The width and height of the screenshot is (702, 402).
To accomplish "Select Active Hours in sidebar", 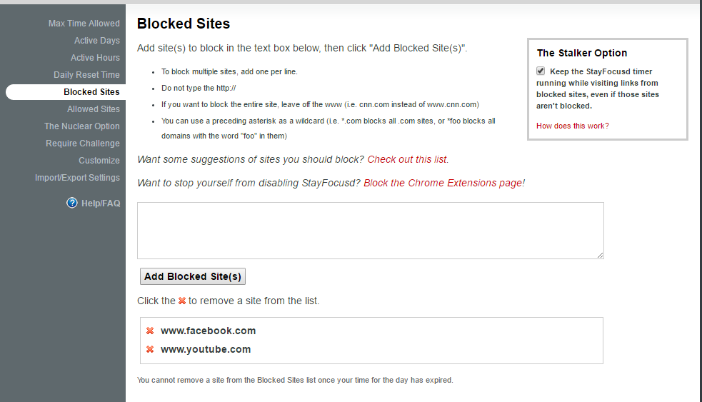I will [96, 58].
